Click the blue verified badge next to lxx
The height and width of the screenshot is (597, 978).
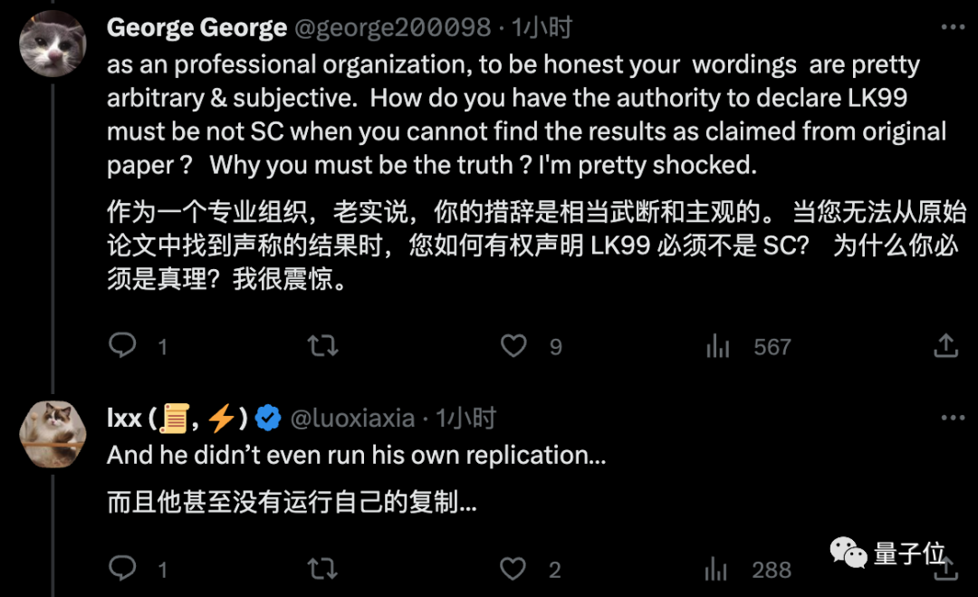click(x=267, y=418)
